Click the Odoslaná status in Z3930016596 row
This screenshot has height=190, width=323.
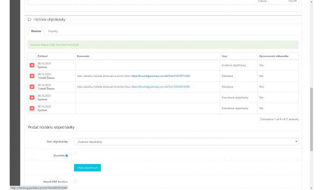click(x=227, y=87)
